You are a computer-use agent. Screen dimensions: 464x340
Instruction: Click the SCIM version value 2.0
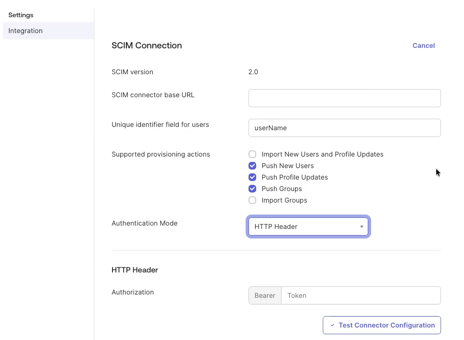253,72
